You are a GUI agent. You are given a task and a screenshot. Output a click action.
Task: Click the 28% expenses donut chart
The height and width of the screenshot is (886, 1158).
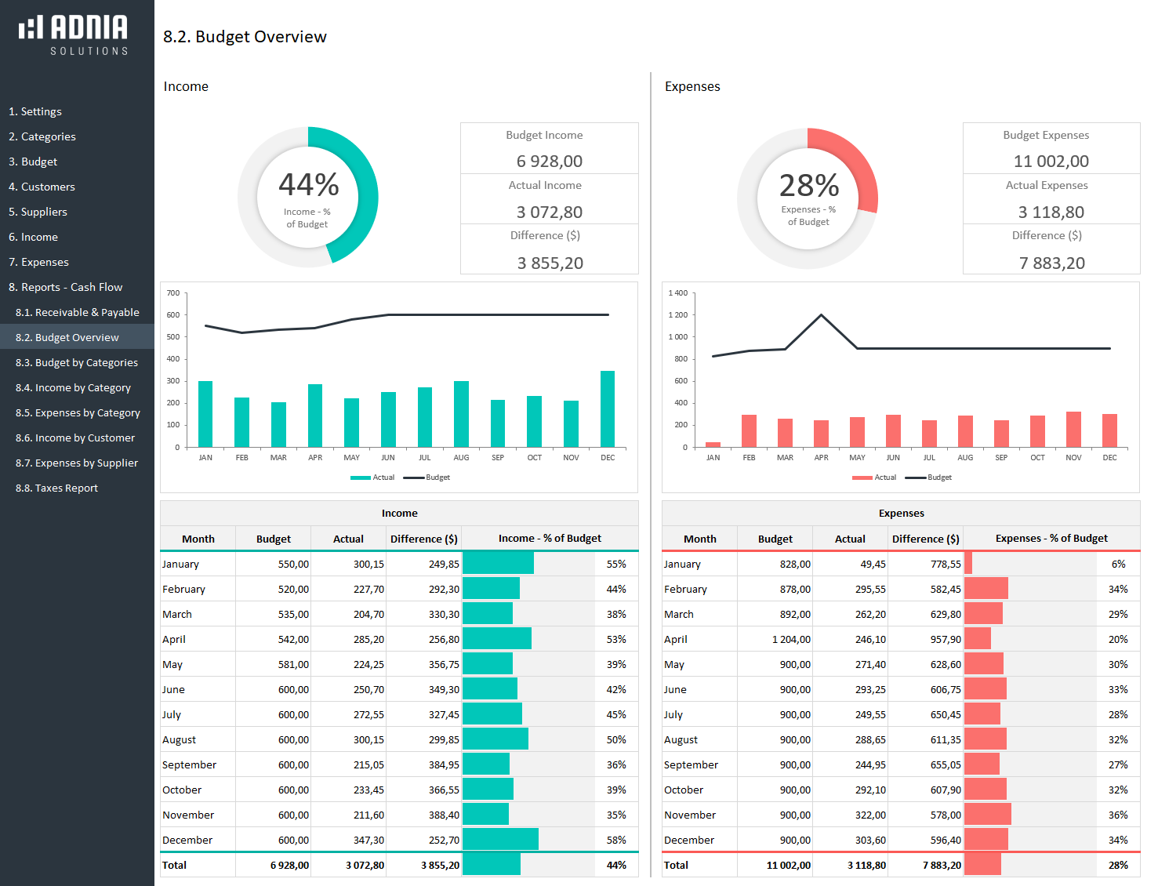coord(808,198)
